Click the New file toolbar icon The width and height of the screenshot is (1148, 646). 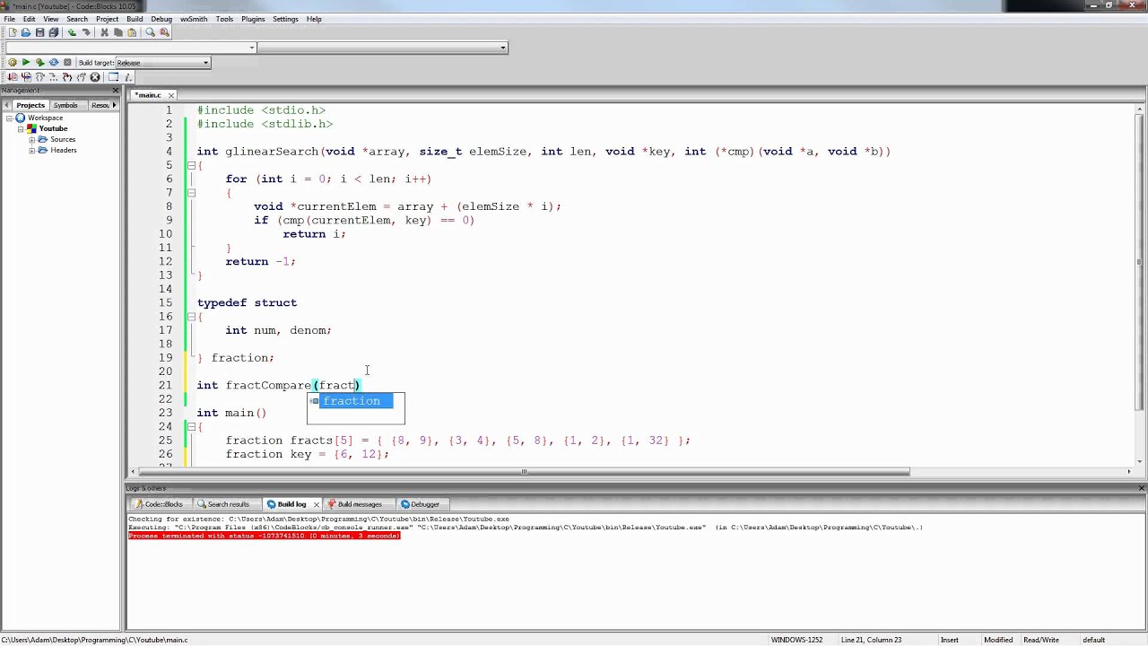[12, 32]
